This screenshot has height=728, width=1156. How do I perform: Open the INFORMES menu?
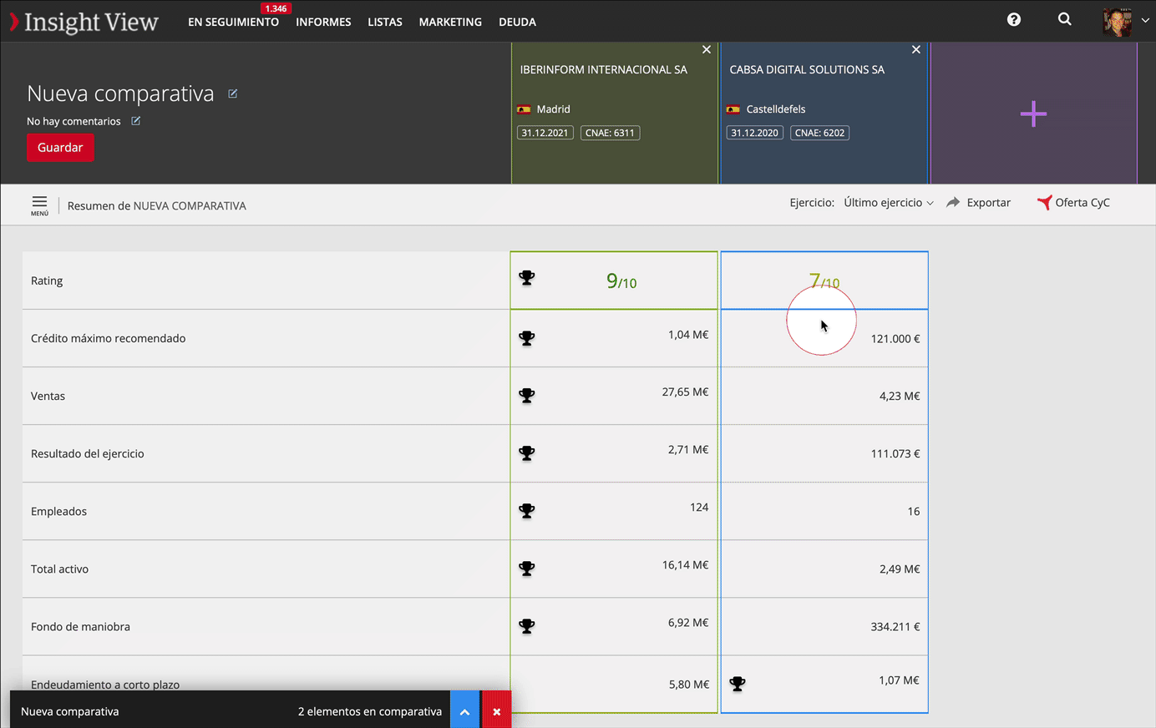323,23
